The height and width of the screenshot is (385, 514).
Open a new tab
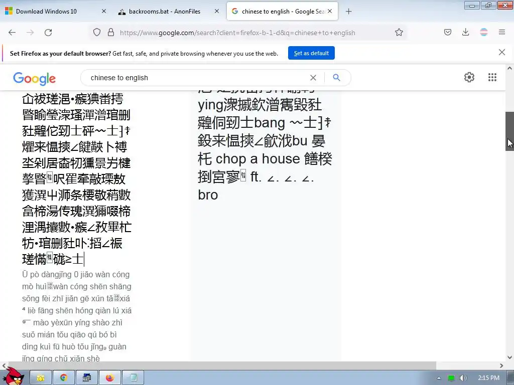[x=348, y=12]
